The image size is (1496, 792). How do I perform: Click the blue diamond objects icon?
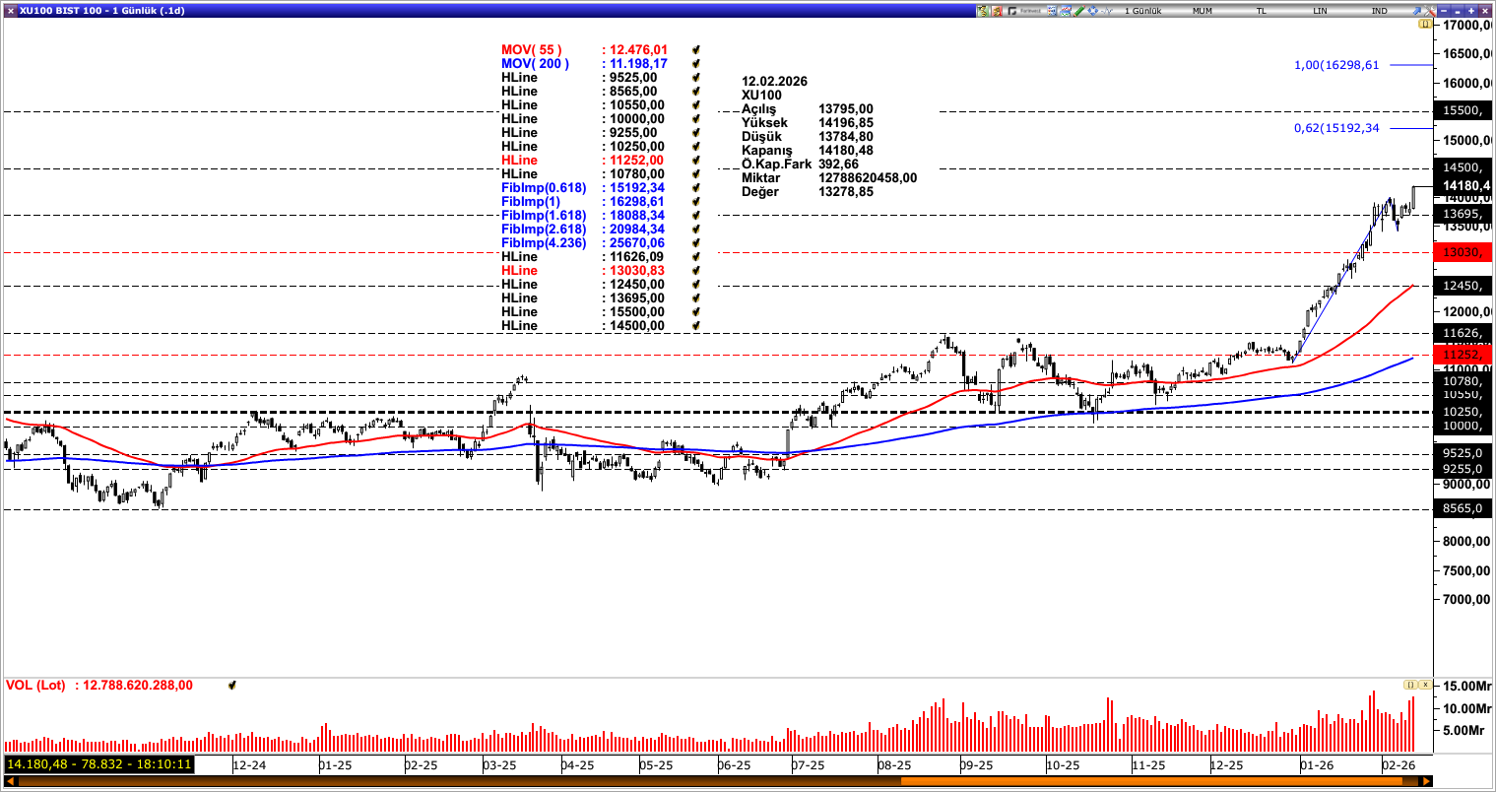[1093, 11]
